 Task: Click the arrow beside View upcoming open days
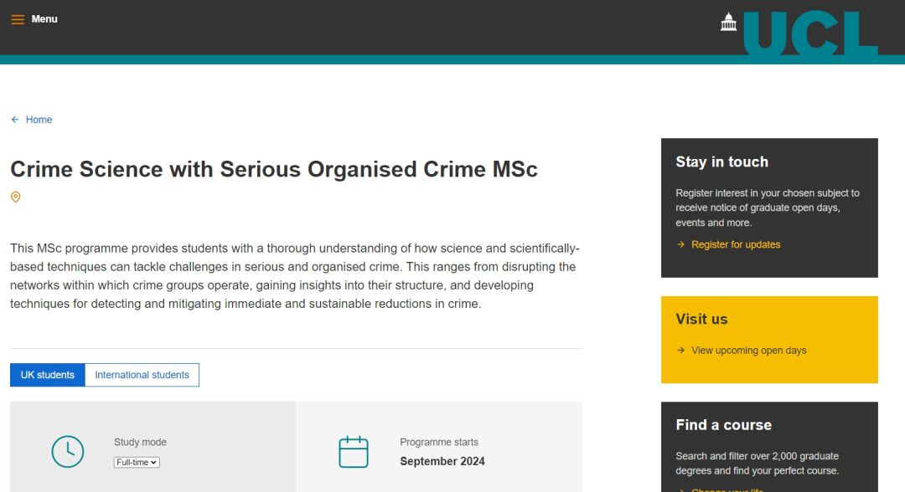coord(681,351)
